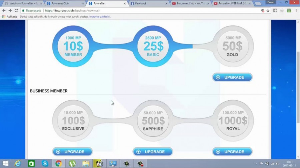The height and width of the screenshot is (168, 300).
Task: Upgrade to the Royal package
Action: [x=232, y=152]
